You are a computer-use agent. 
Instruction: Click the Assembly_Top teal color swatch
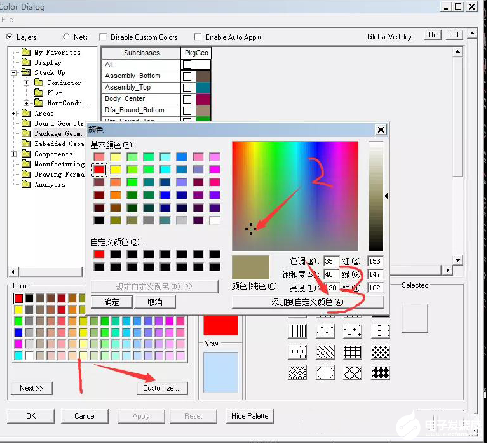(203, 88)
